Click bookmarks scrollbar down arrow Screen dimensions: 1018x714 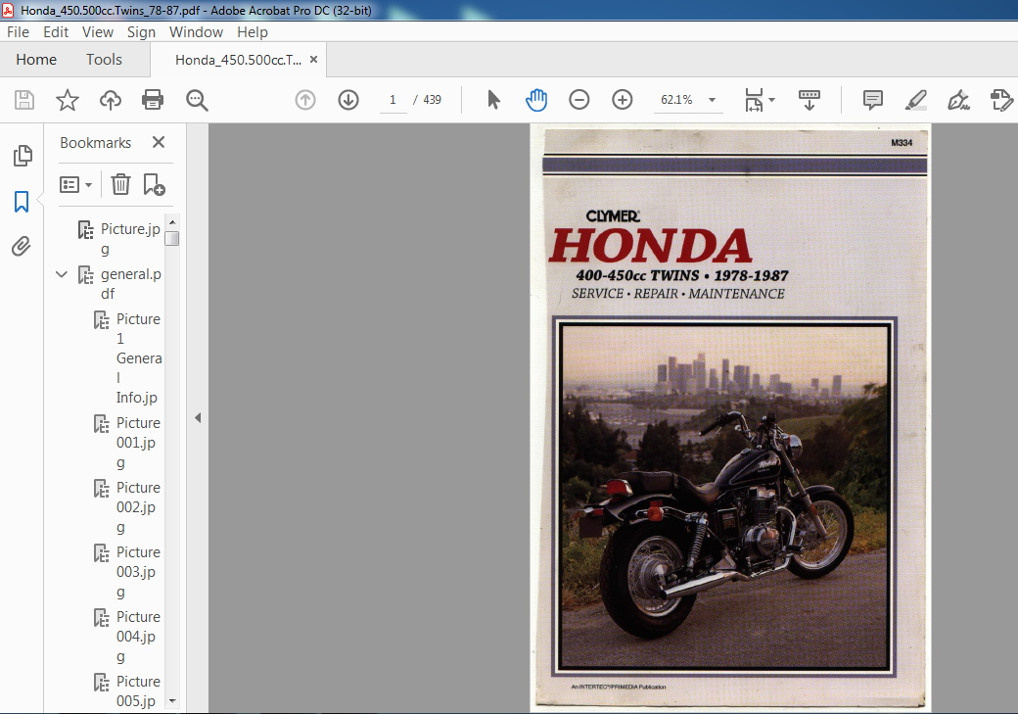click(x=172, y=701)
